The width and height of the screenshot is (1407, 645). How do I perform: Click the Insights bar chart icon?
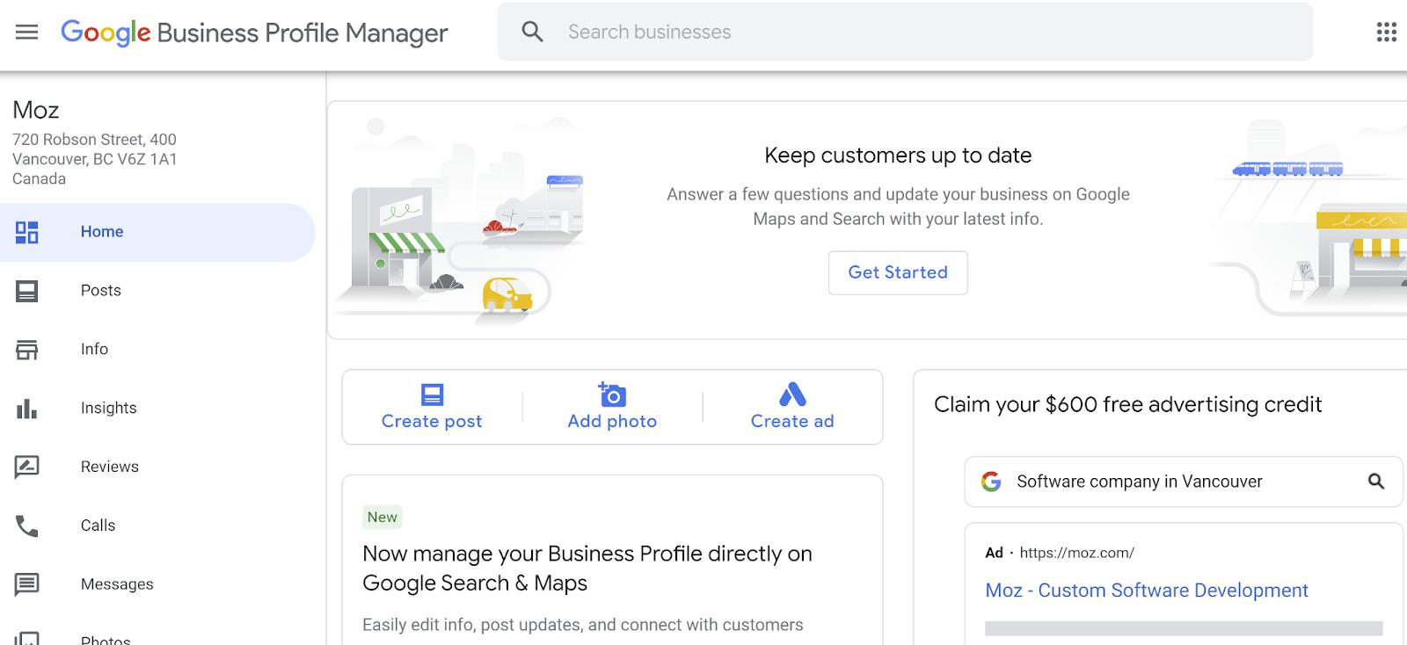[27, 409]
